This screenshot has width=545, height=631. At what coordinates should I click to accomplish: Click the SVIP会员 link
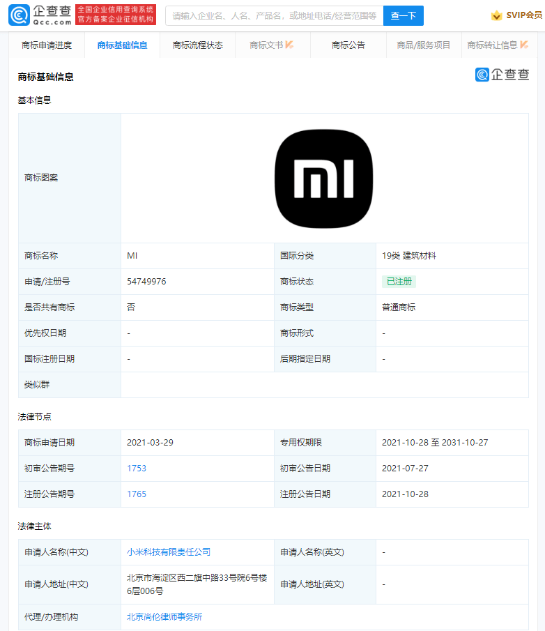524,15
